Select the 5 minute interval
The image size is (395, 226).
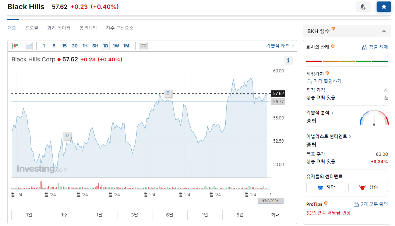pyautogui.click(x=54, y=46)
